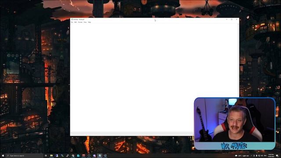Open the Windows Start menu
281x158 pixels.
(x=3, y=156)
